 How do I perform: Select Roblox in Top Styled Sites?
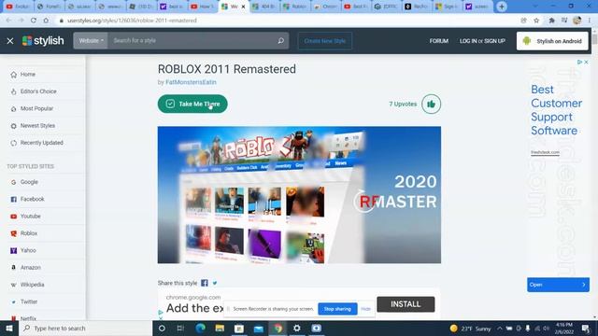29,233
